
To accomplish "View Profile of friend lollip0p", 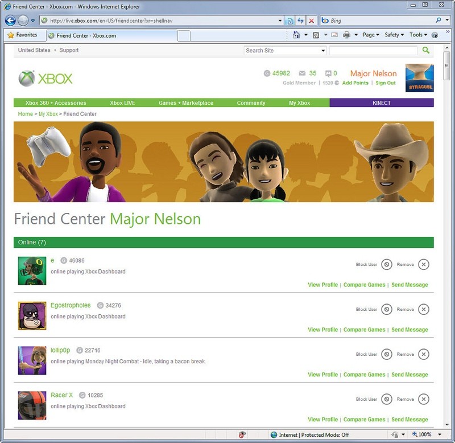I will pyautogui.click(x=322, y=375).
